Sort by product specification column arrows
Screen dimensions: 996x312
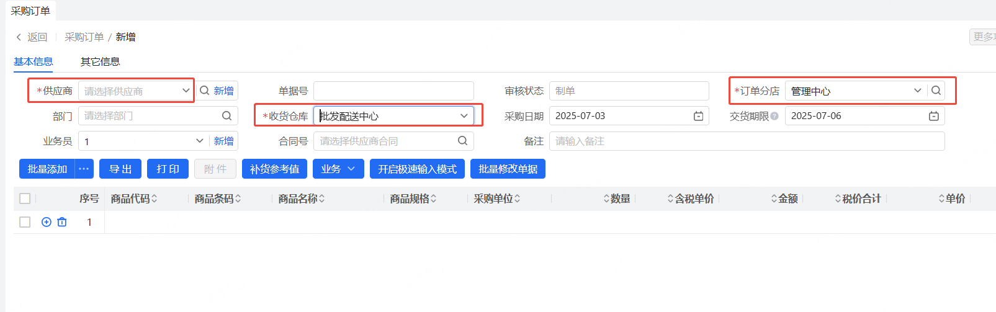433,198
